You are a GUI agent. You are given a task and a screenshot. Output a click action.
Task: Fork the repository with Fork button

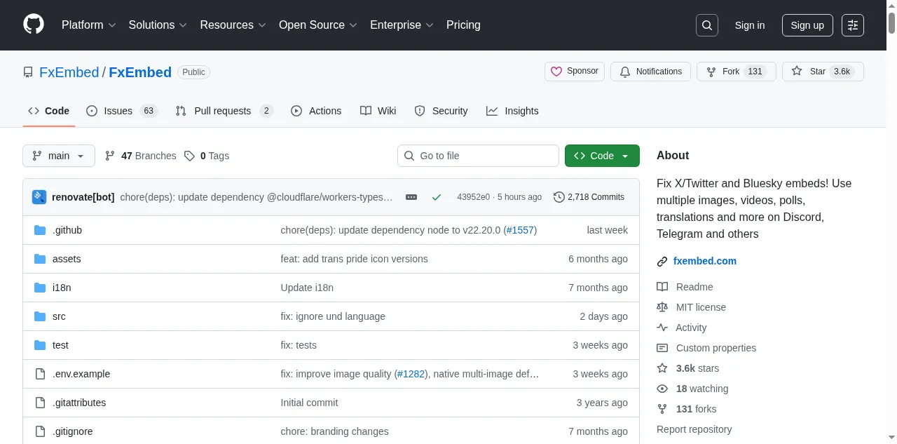coord(736,72)
